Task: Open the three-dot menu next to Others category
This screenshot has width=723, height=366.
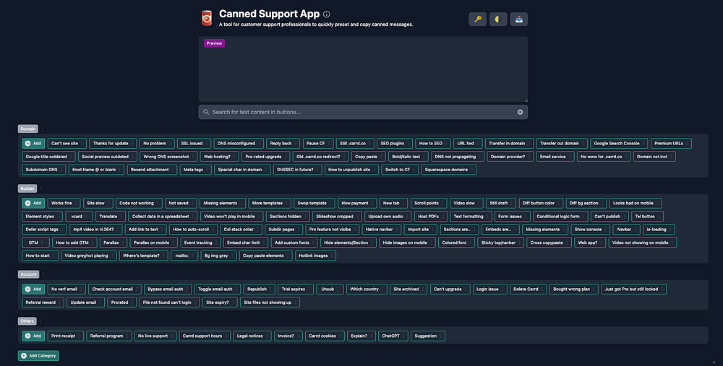Action: 40,321
